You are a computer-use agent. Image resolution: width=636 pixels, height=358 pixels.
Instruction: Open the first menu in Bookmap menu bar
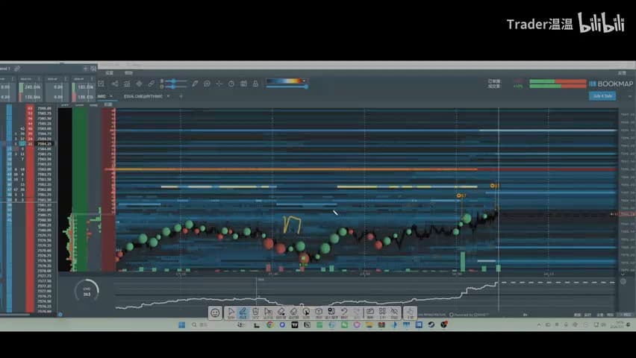(x=110, y=73)
